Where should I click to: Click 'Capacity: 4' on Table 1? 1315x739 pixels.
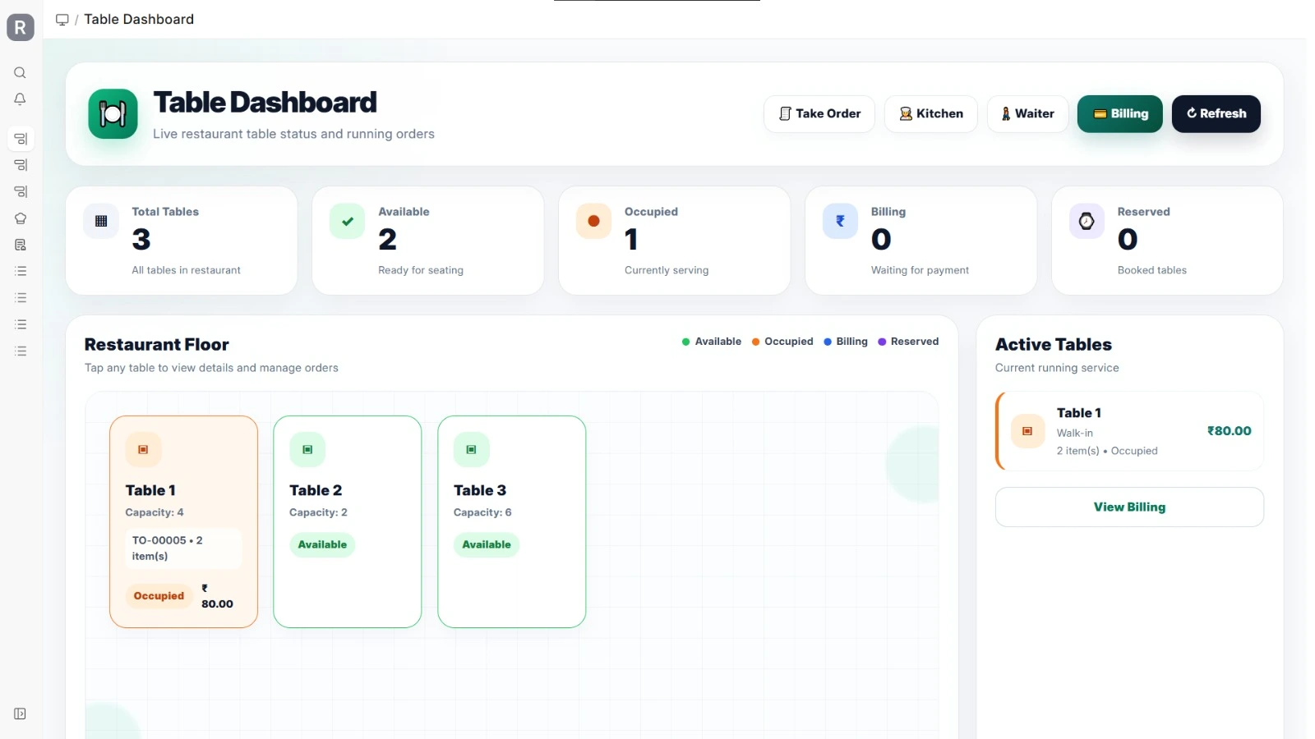click(x=155, y=512)
